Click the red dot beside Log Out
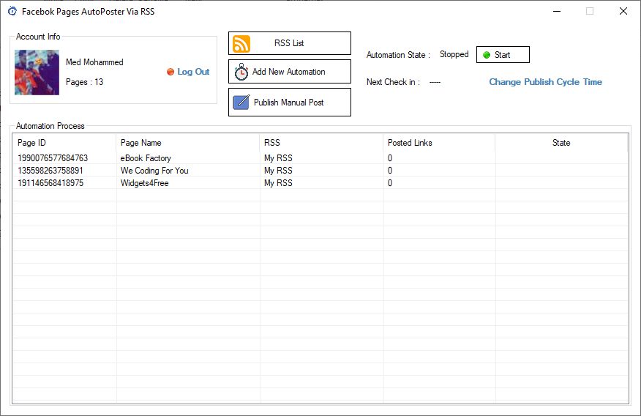The width and height of the screenshot is (641, 416). [x=170, y=72]
